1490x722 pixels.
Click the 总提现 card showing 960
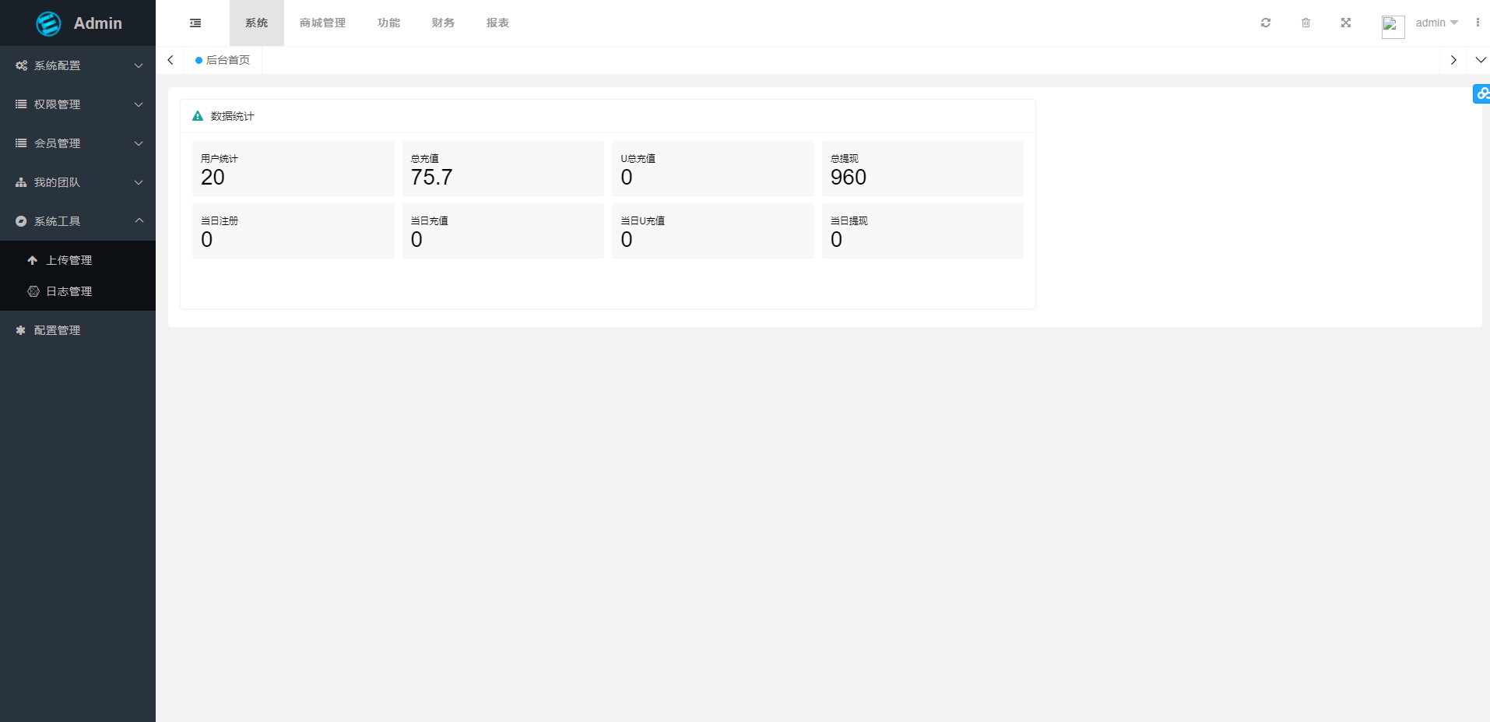[922, 168]
